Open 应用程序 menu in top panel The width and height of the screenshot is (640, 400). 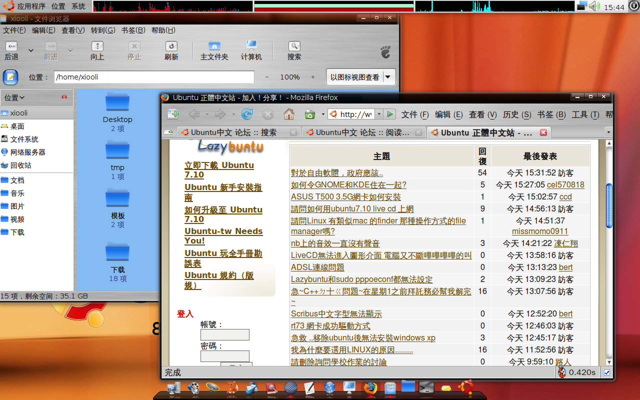click(x=30, y=6)
